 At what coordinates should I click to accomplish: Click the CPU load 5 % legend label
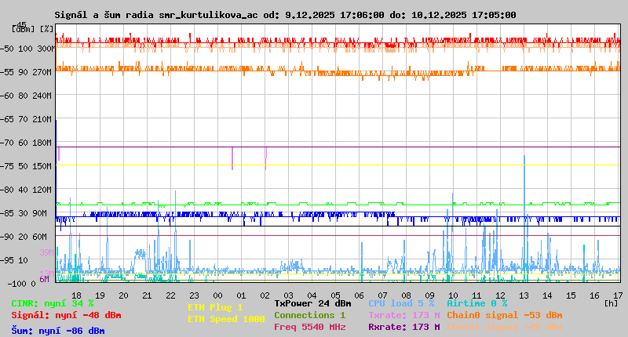tap(400, 303)
